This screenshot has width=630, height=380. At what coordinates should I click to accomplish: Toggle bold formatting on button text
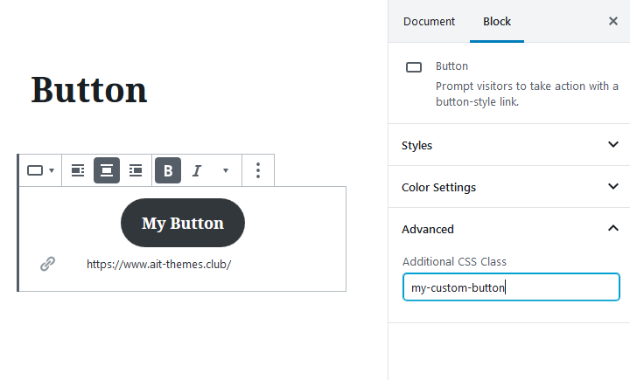point(168,170)
